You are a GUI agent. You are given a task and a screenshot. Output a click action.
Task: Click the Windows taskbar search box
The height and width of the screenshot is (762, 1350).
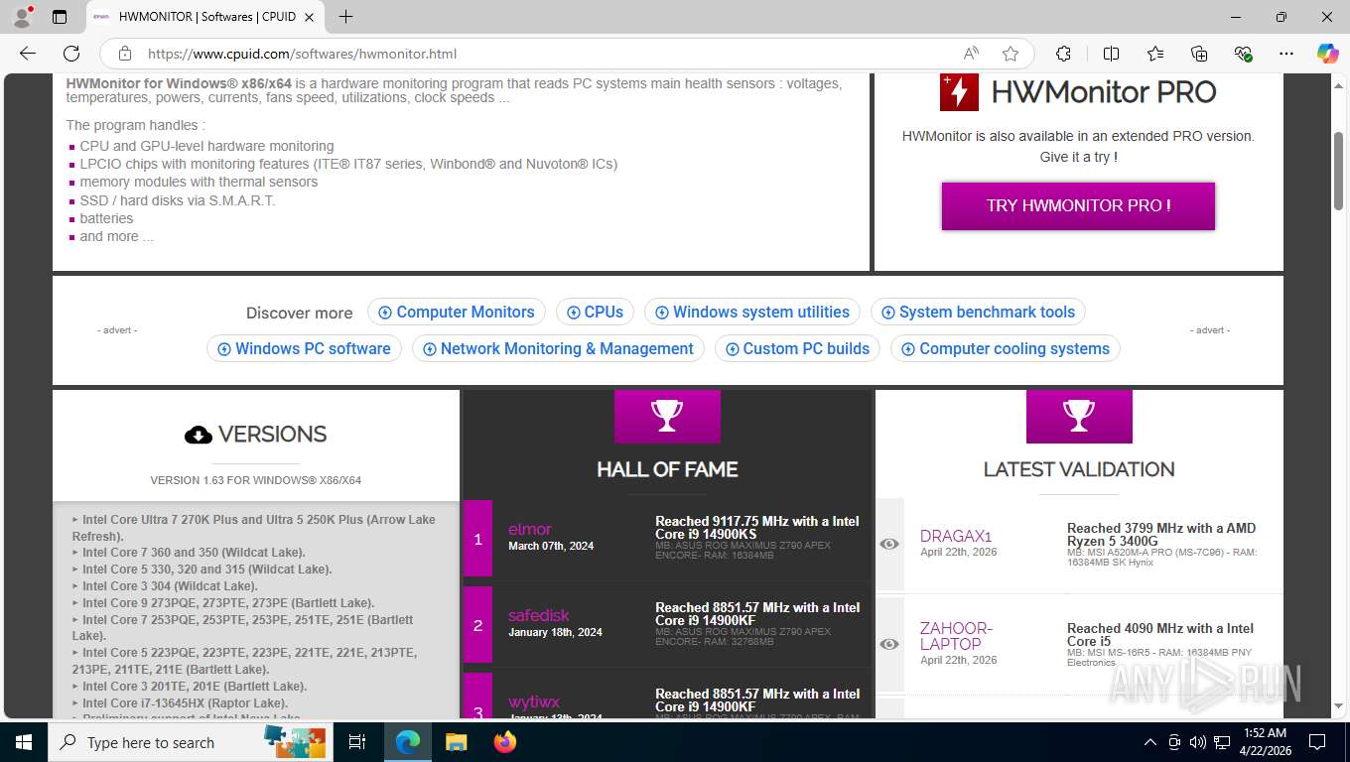(189, 742)
